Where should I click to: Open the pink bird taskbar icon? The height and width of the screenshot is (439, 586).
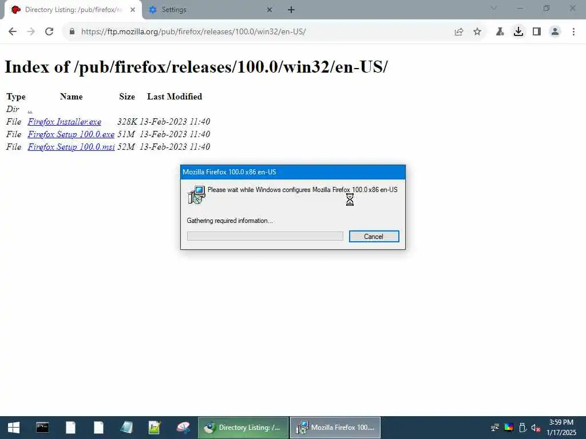coord(183,428)
